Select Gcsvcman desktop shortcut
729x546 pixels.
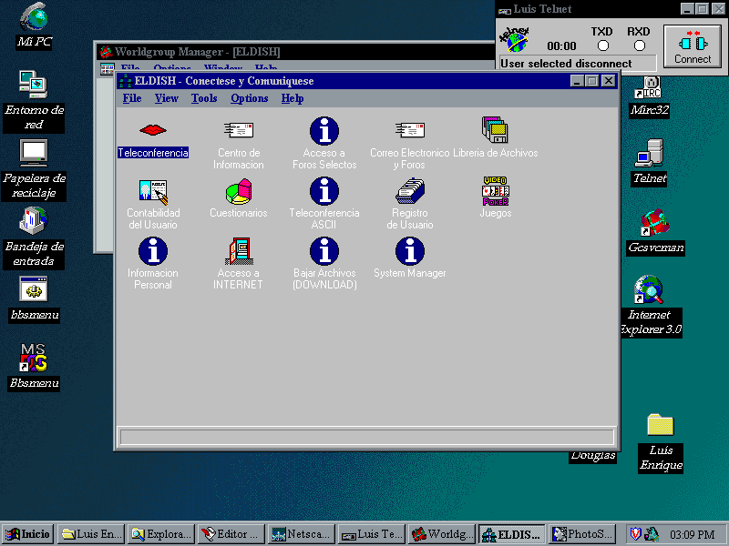tap(655, 222)
